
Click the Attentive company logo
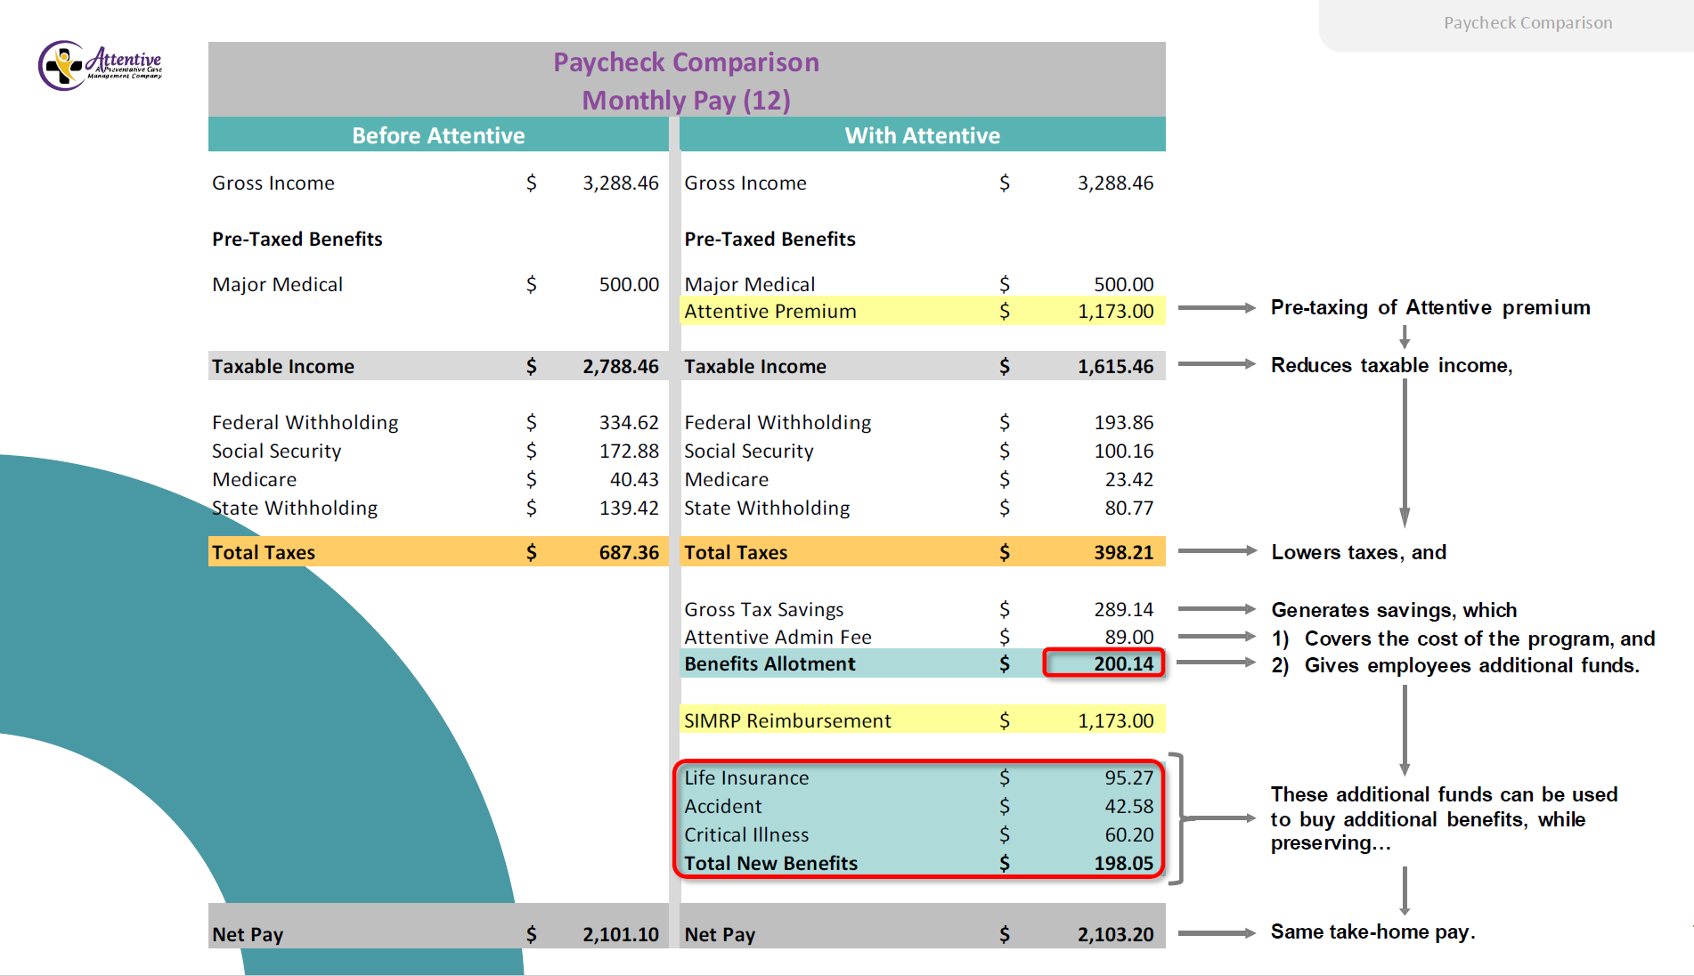tap(98, 67)
